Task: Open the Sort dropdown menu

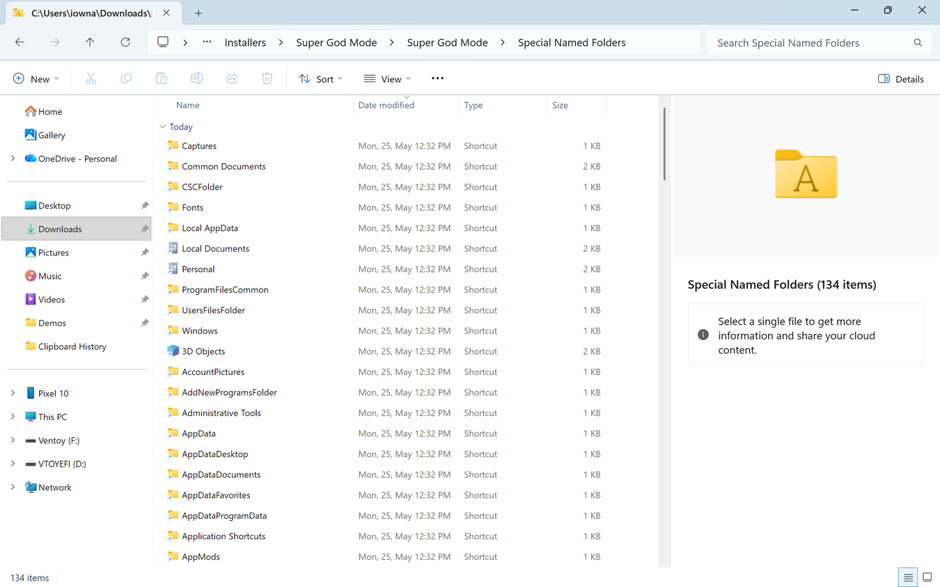Action: click(x=321, y=79)
